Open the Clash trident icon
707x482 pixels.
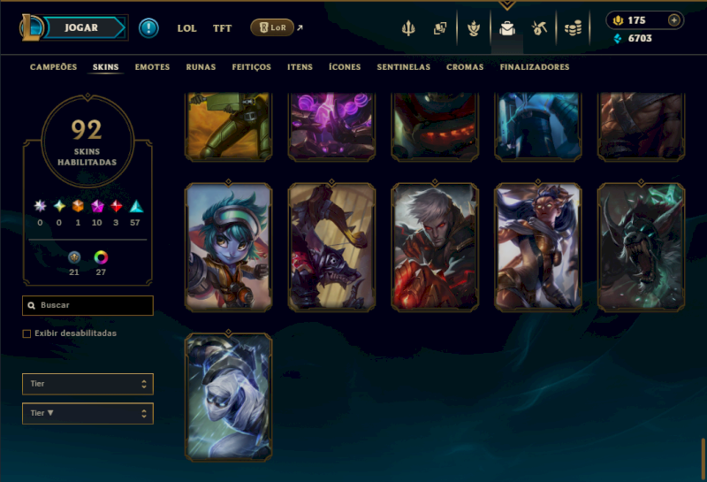(x=408, y=28)
